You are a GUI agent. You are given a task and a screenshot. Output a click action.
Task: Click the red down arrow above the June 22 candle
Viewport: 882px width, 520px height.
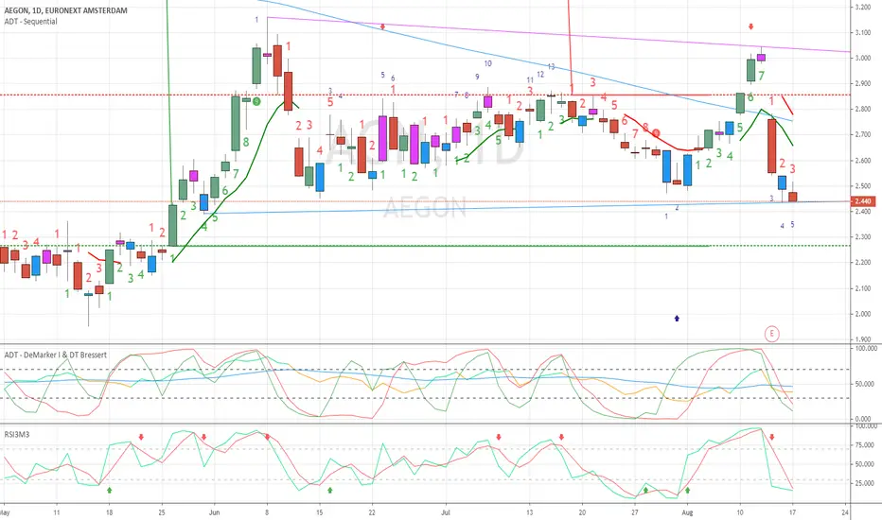tap(382, 26)
